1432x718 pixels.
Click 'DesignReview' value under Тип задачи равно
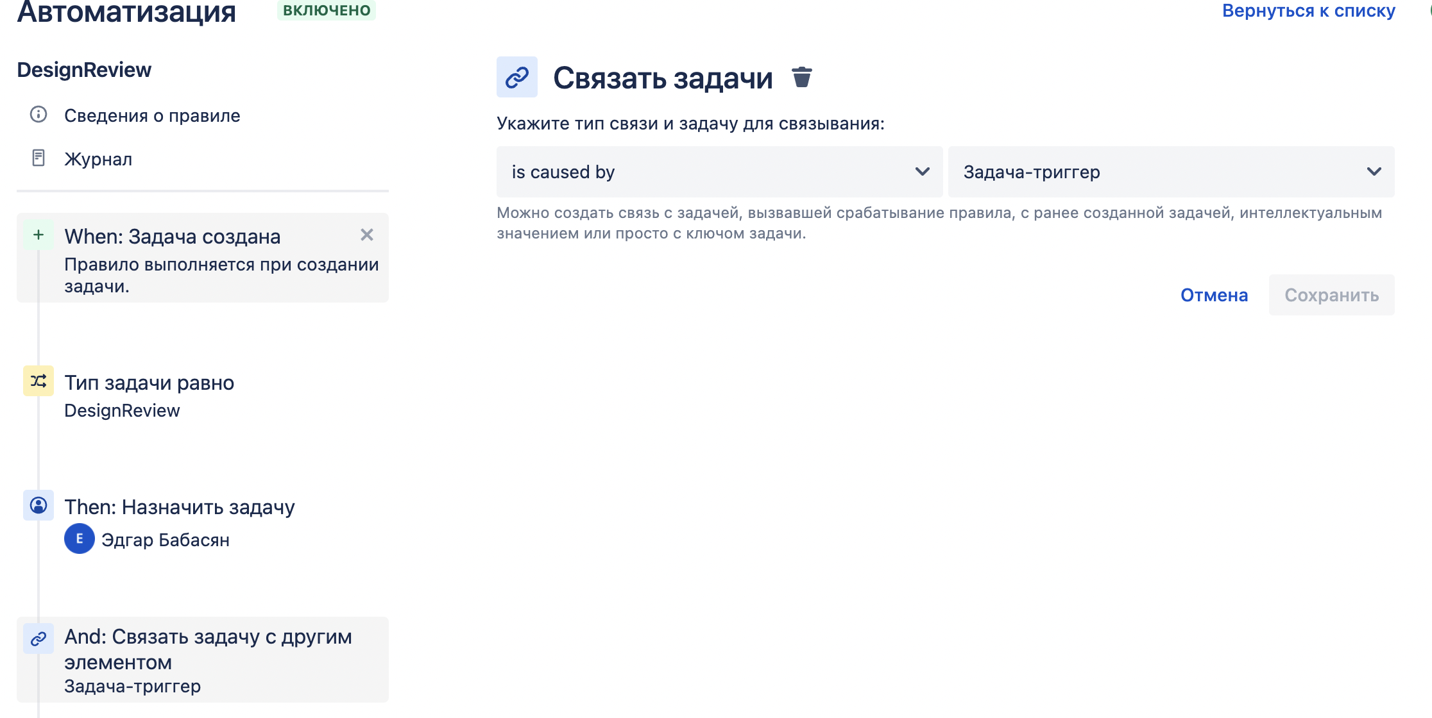tap(122, 410)
